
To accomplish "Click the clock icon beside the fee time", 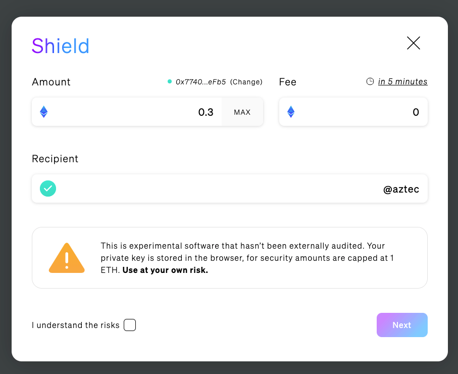I will point(370,82).
